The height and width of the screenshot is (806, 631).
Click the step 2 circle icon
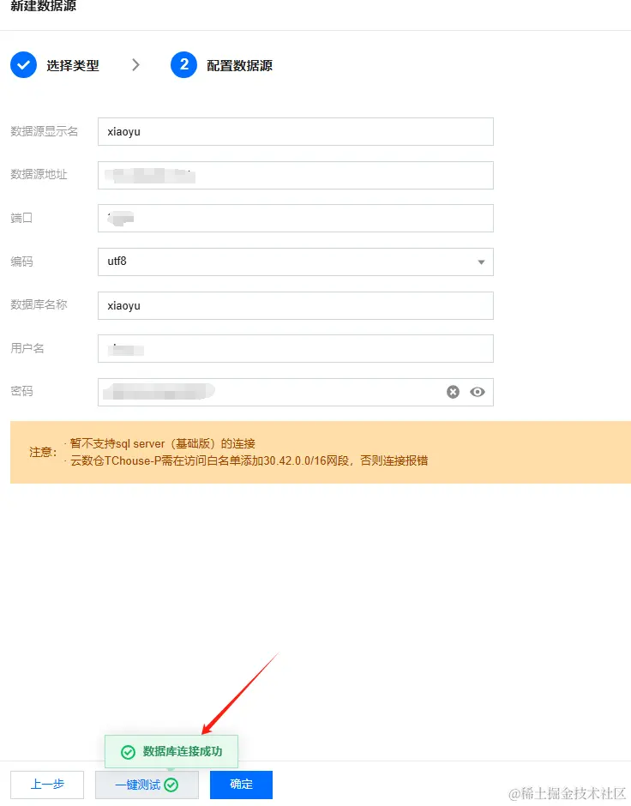[x=184, y=65]
